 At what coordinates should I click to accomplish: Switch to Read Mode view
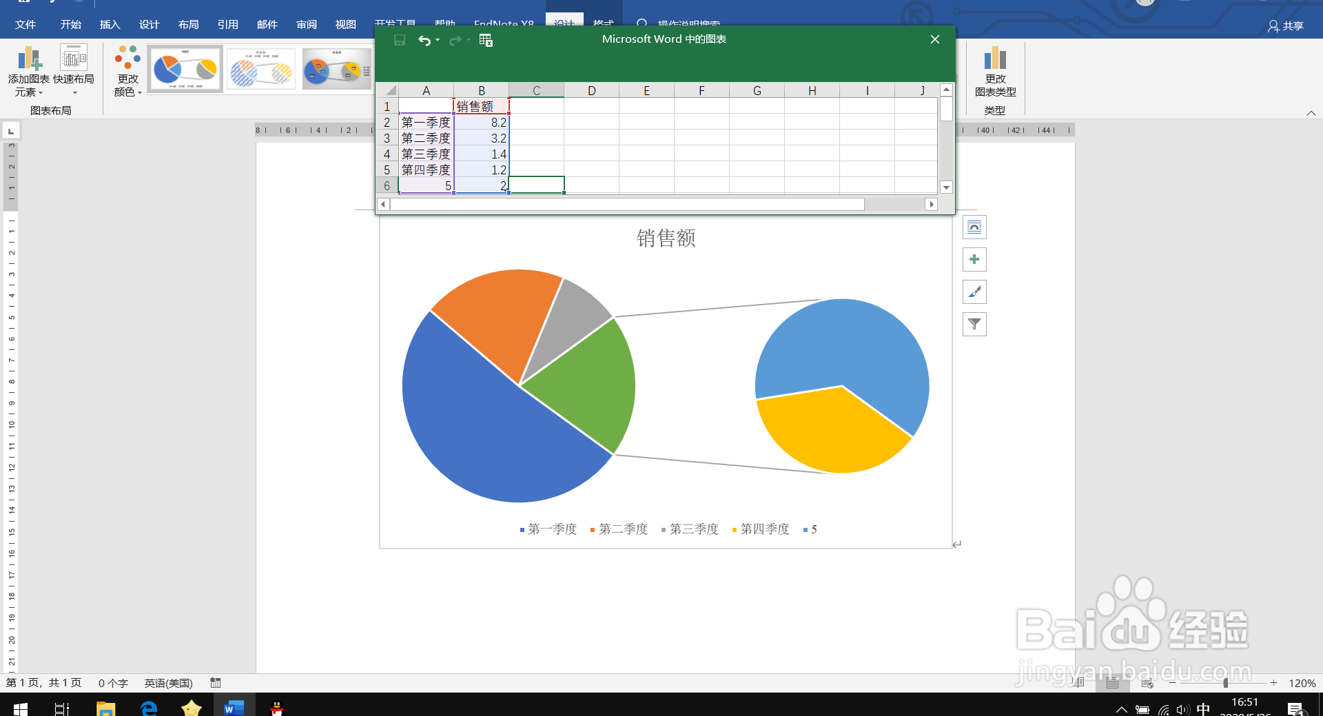pyautogui.click(x=1078, y=683)
